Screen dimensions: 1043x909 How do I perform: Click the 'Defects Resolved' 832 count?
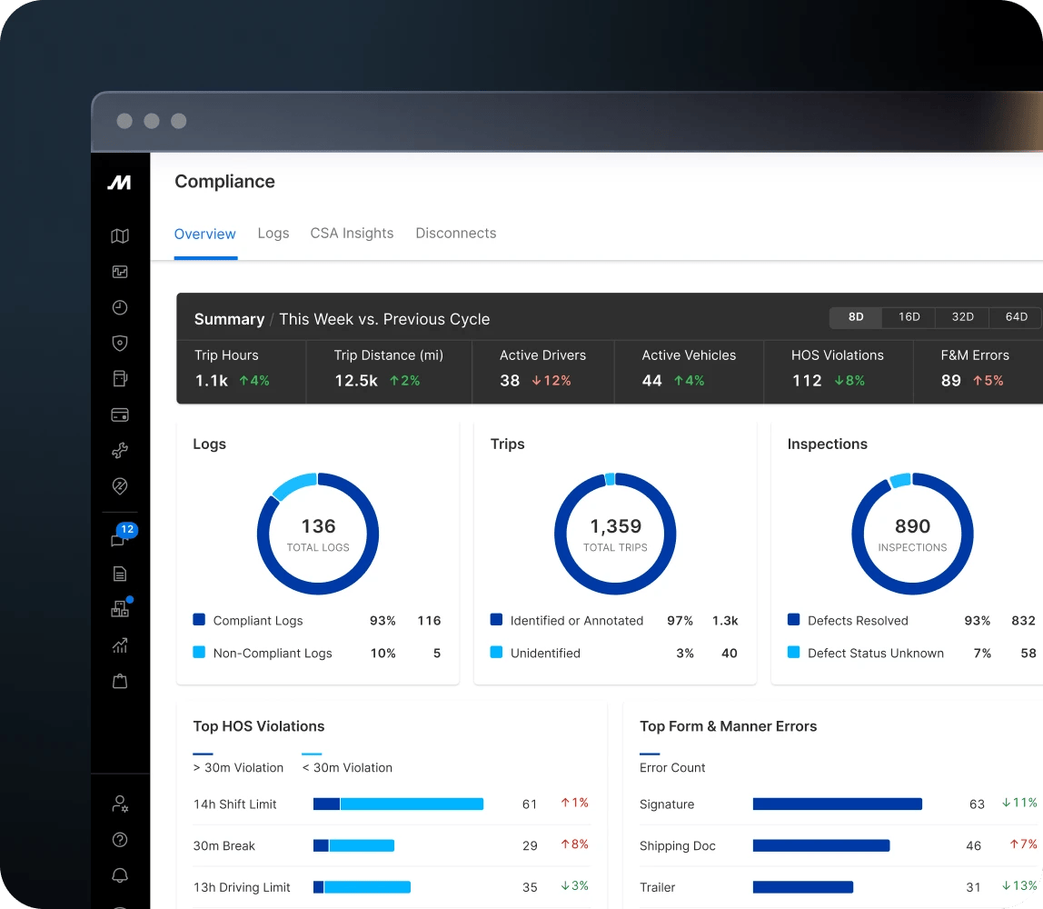[1024, 621]
